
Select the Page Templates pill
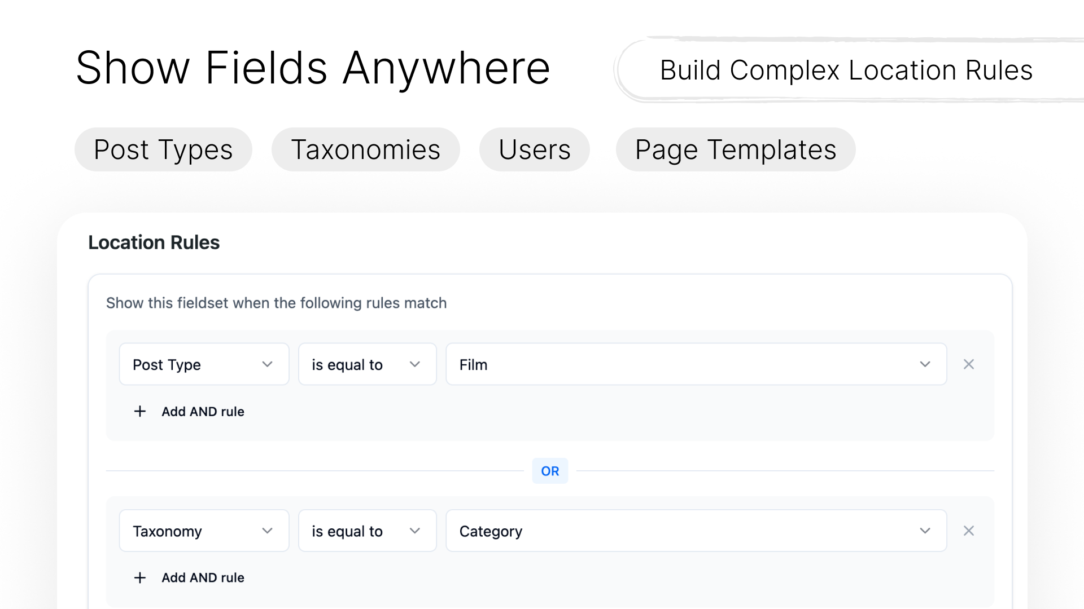coord(735,149)
